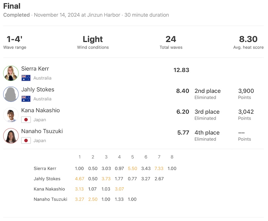Click Australia flag under Jahly Stokes
This screenshot has width=268, height=221.
(26, 99)
